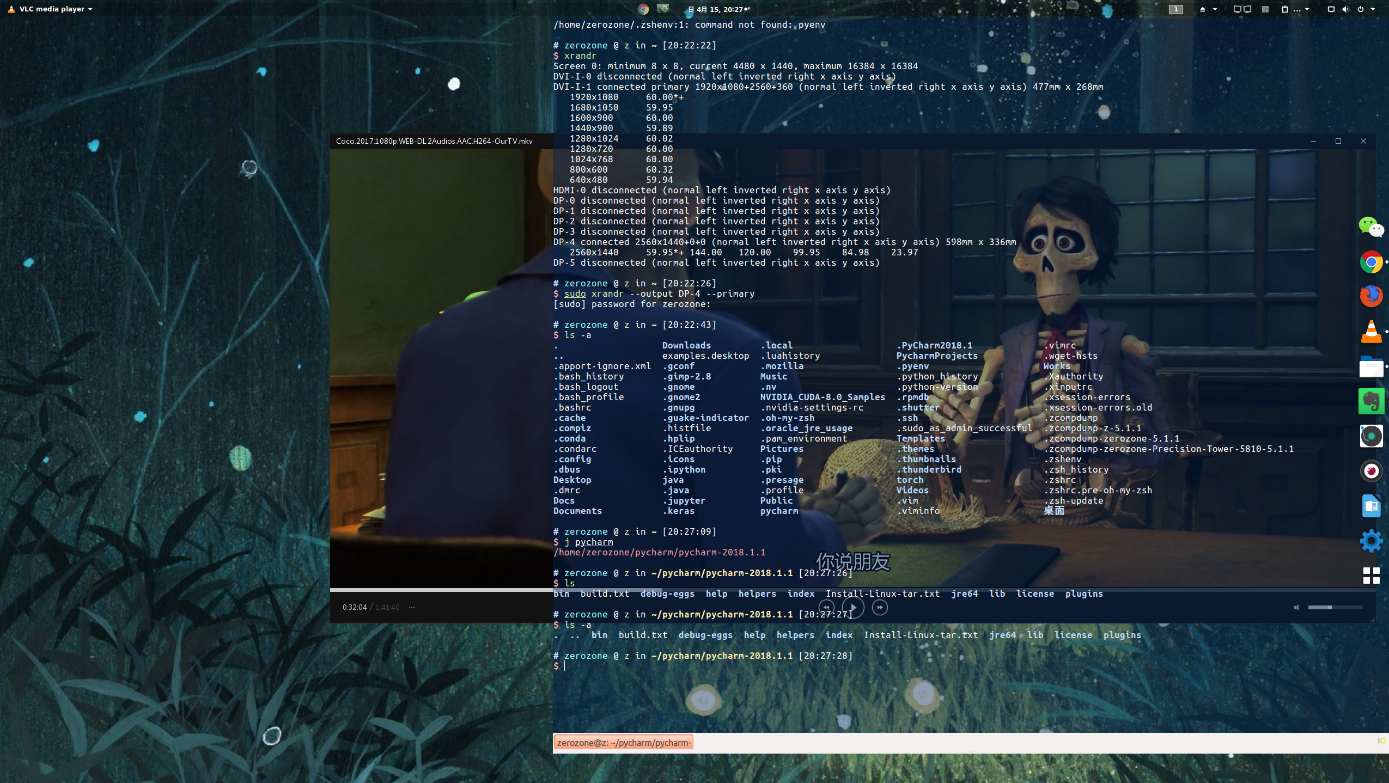Open system settings gear in dock

pos(1371,541)
